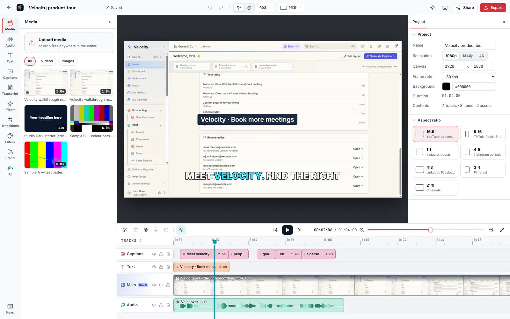
Task: Lock the Audio track
Action: (x=161, y=305)
